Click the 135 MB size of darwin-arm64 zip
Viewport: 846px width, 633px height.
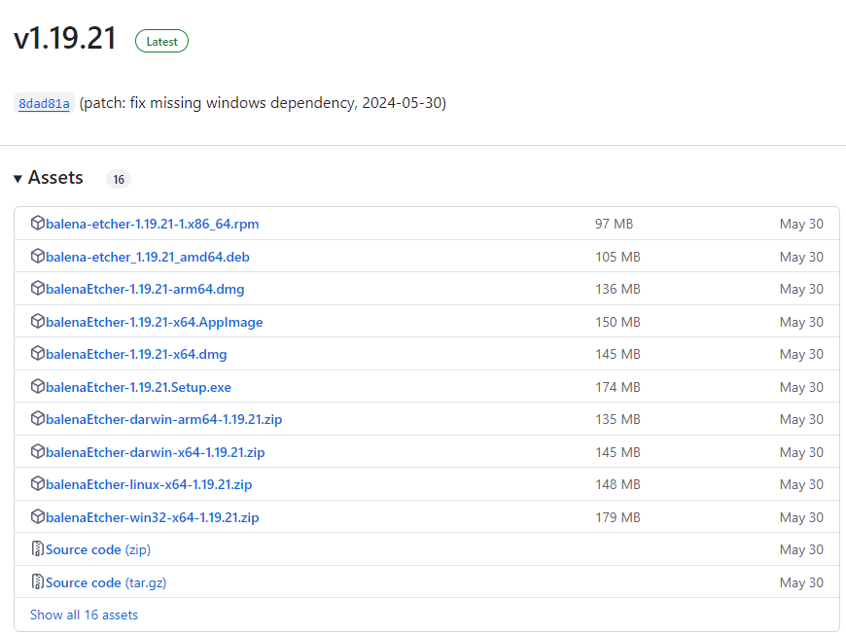click(x=617, y=419)
